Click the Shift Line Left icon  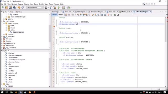tap(102, 15)
